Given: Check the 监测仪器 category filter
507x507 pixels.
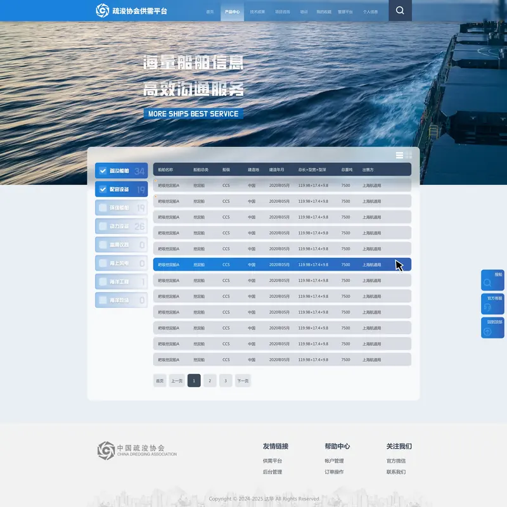Looking at the screenshot, I should point(121,245).
